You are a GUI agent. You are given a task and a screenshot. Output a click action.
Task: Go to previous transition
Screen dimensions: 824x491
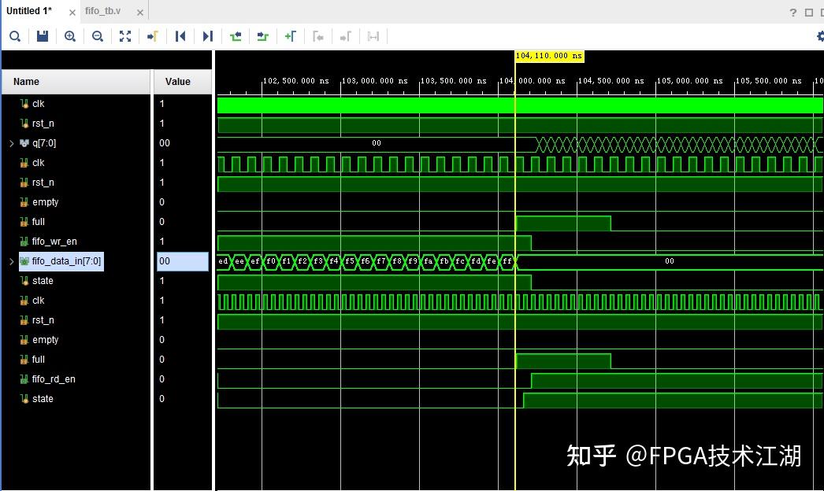pyautogui.click(x=235, y=36)
